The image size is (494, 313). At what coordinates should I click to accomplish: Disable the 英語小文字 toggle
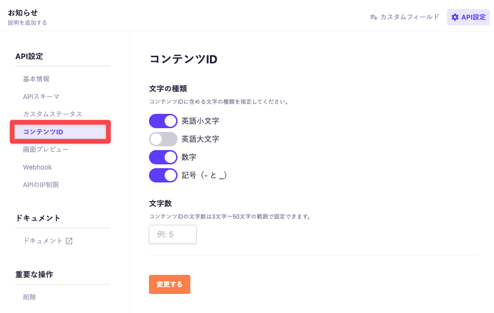163,121
